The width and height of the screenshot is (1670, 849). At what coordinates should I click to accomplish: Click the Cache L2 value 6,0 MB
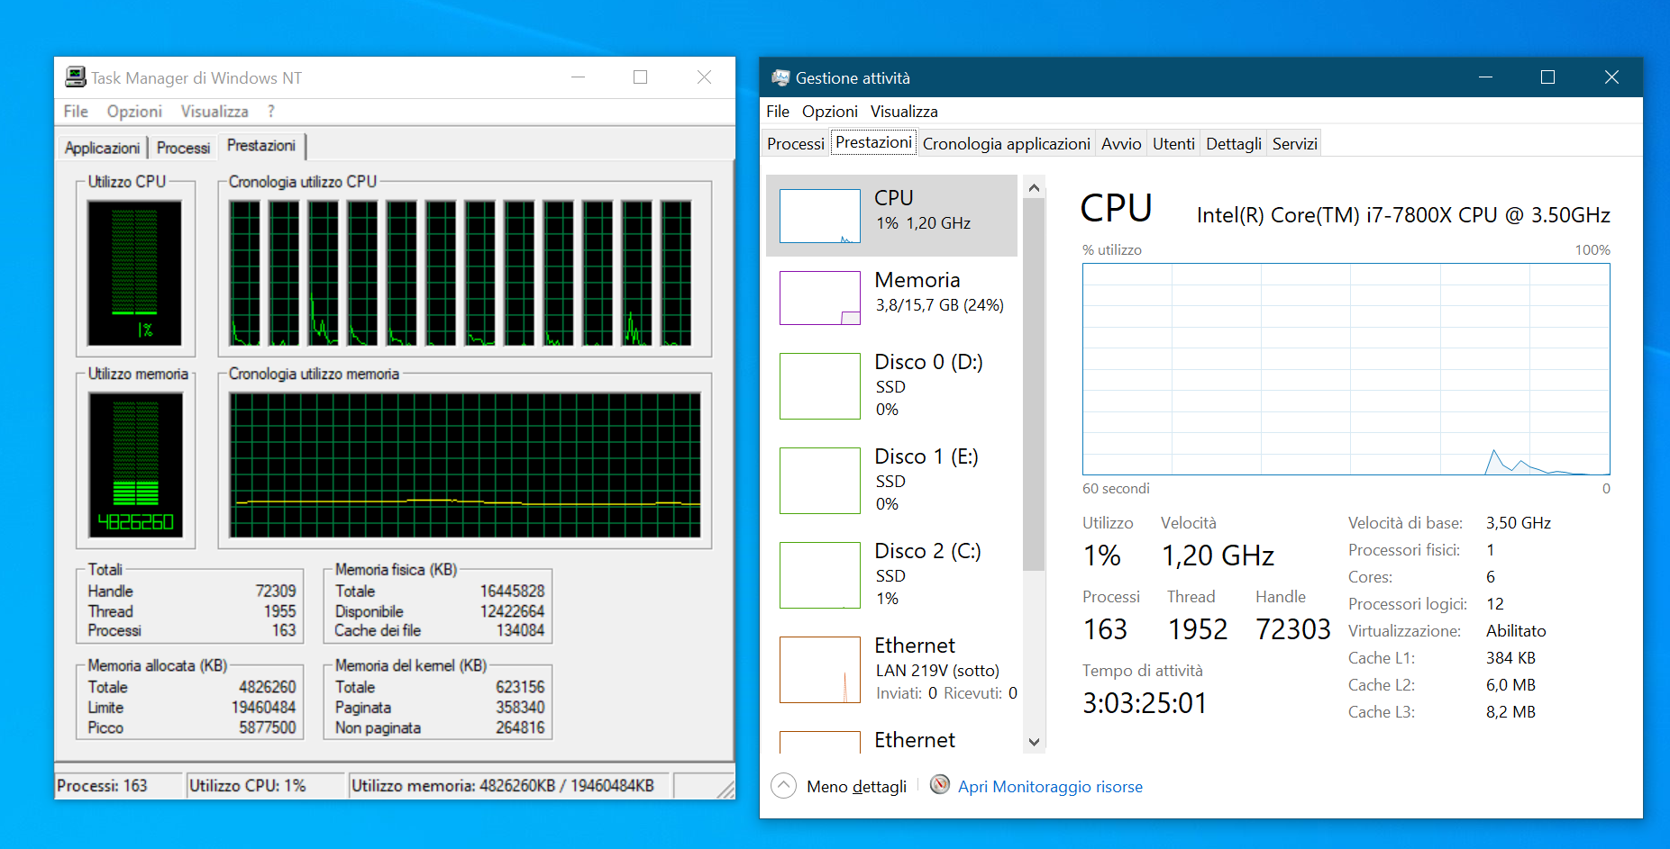click(x=1510, y=685)
